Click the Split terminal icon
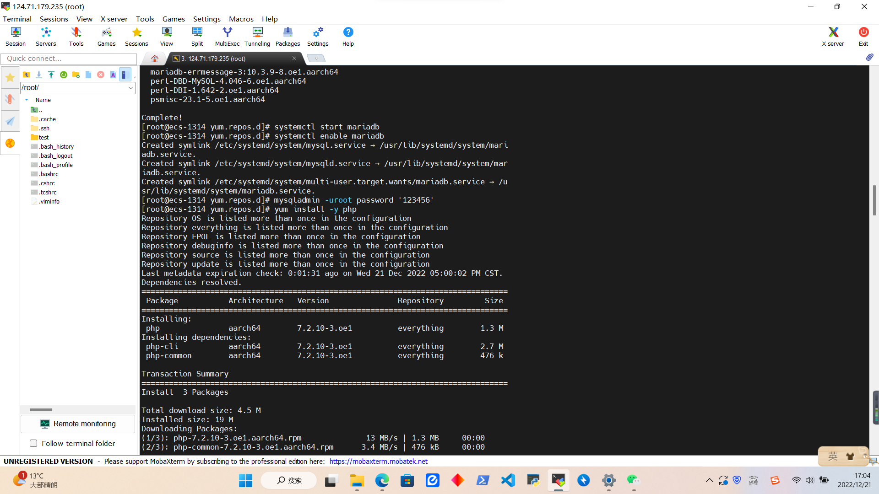The height and width of the screenshot is (494, 879). (197, 36)
